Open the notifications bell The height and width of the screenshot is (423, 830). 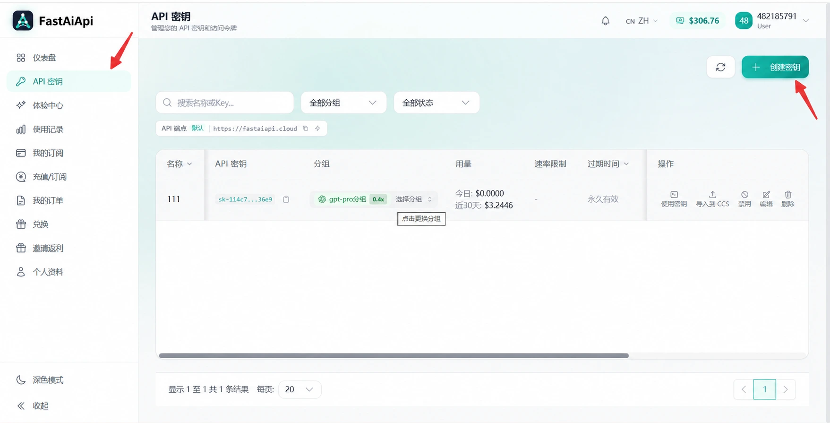605,21
